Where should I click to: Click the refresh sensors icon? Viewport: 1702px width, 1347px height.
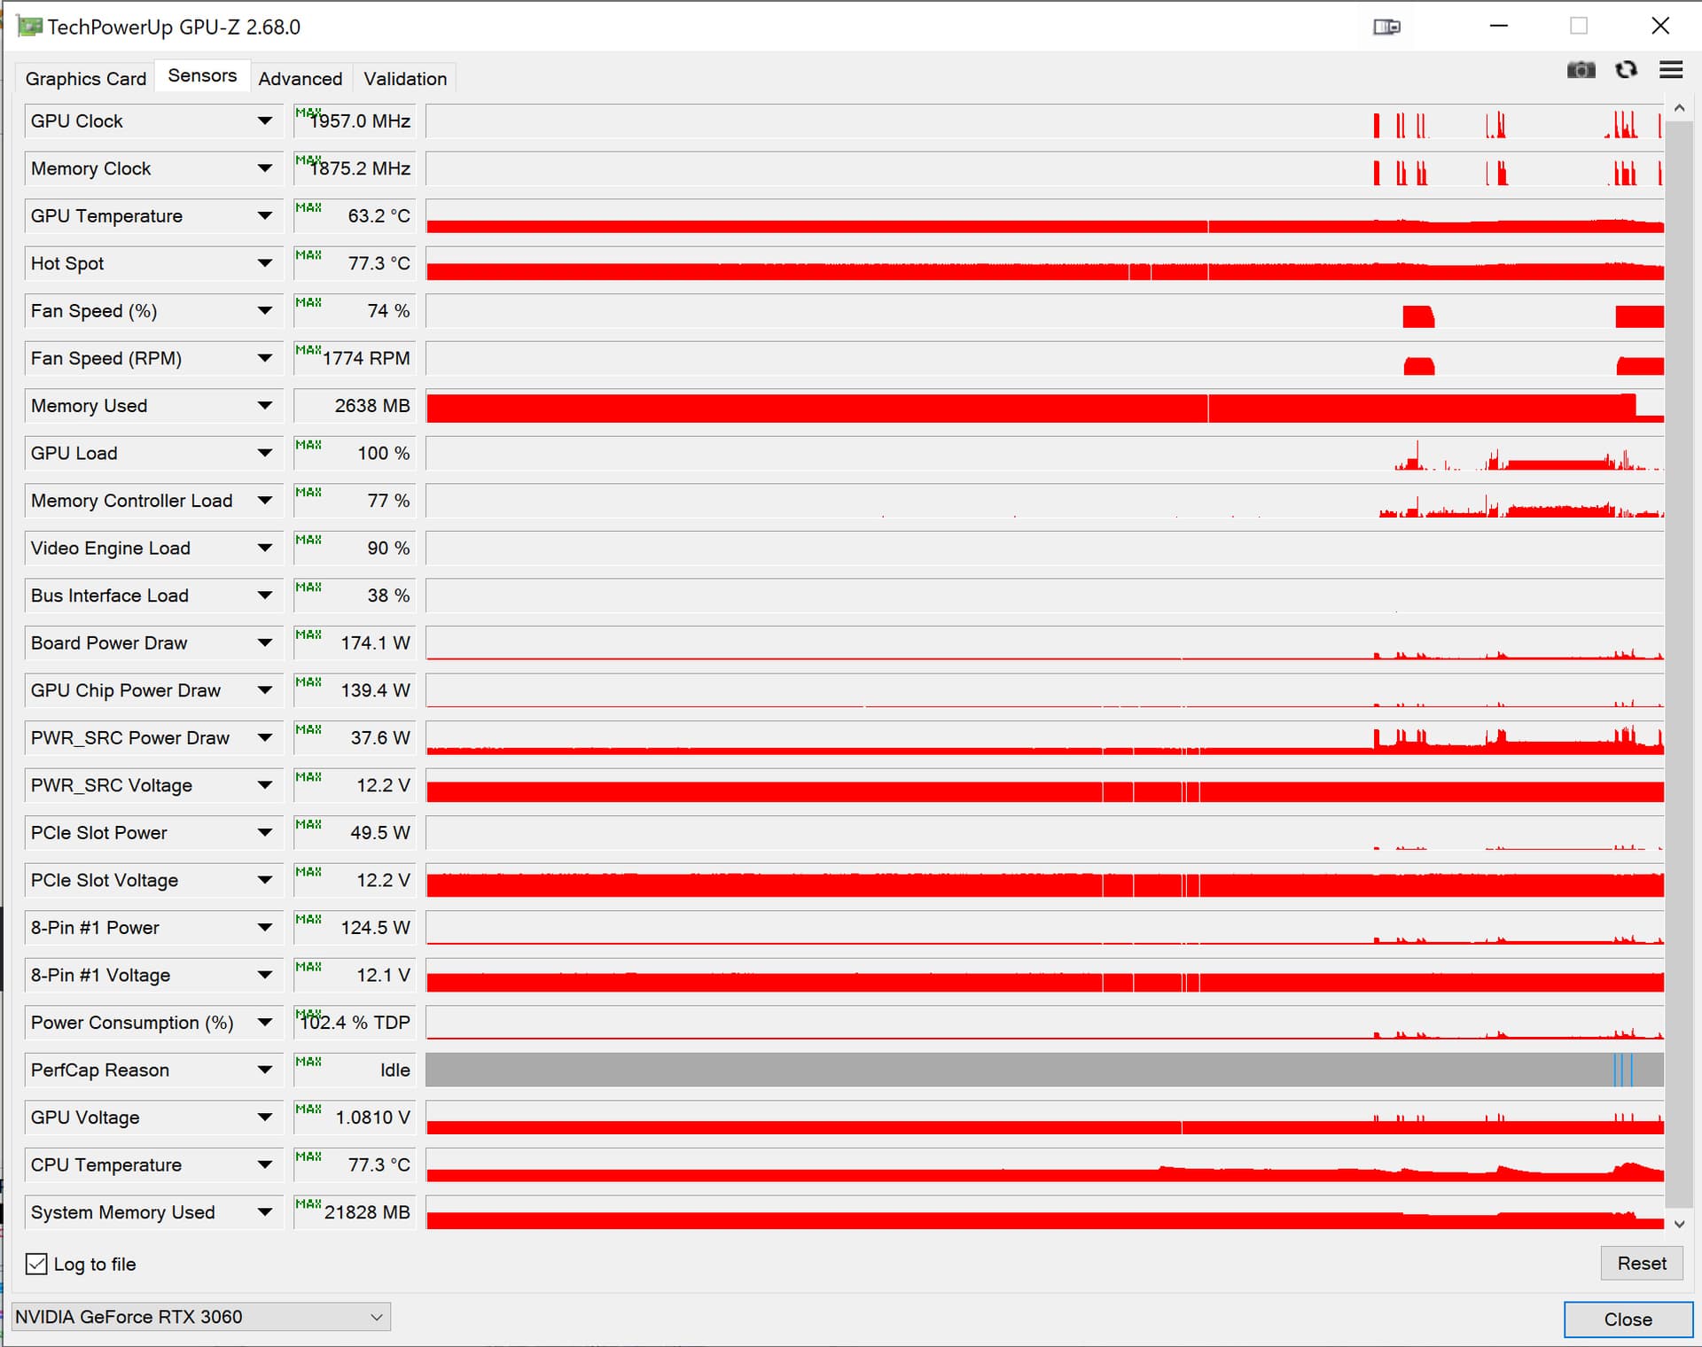click(x=1626, y=70)
